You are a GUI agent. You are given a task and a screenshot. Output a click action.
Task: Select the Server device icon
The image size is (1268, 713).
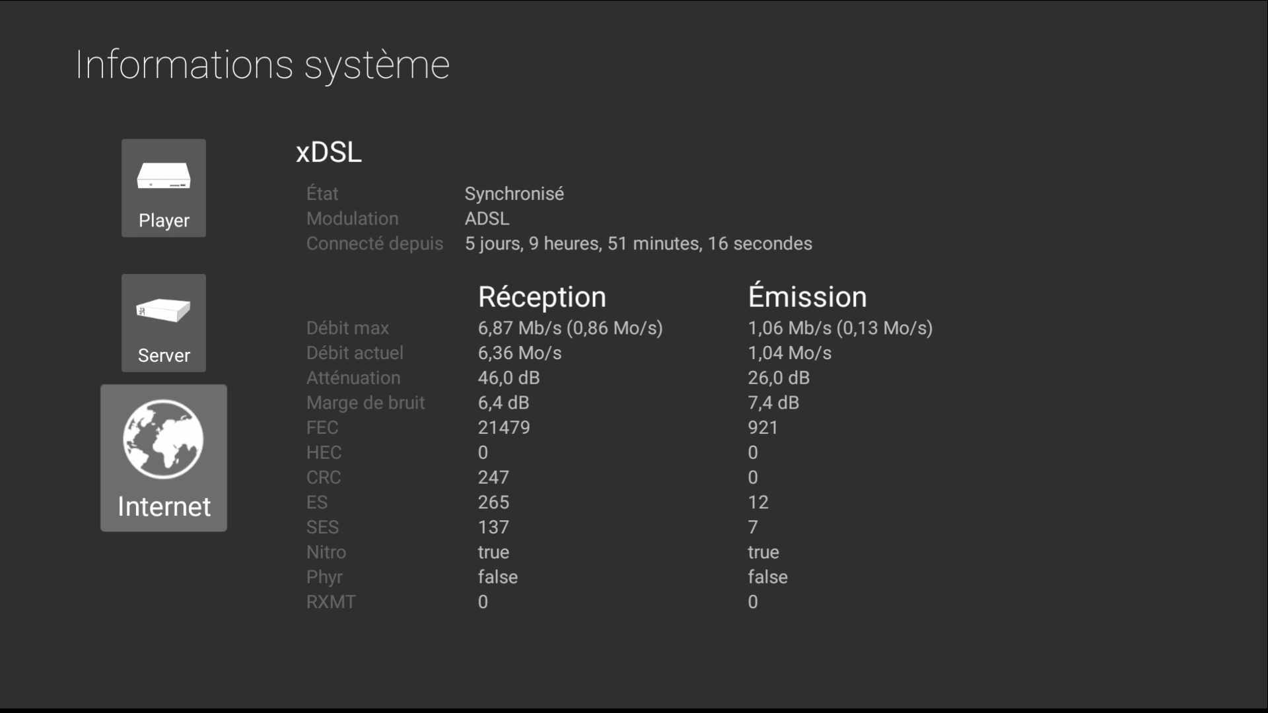[x=163, y=310]
